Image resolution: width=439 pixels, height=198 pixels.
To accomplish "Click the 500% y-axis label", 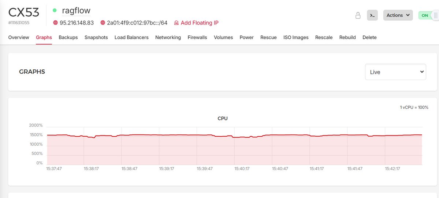I will pyautogui.click(x=37, y=153).
